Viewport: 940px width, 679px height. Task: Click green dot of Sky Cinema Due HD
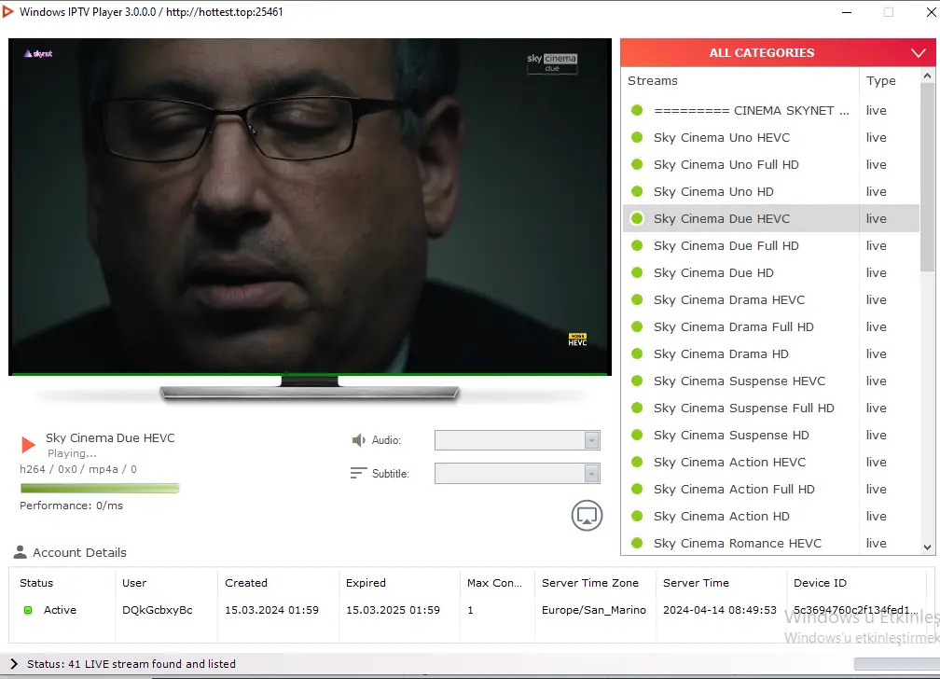tap(637, 272)
